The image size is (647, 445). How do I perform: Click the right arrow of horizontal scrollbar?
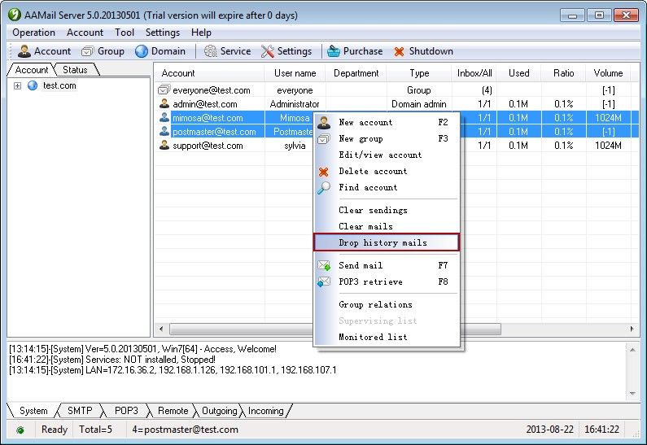coord(632,329)
